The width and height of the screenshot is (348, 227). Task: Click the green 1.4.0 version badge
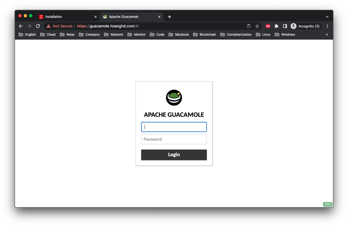(328, 204)
